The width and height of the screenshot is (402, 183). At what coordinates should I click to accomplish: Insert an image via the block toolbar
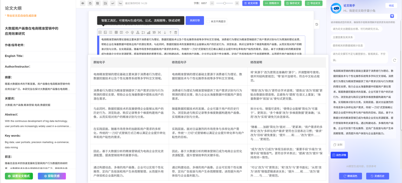(x=105, y=32)
